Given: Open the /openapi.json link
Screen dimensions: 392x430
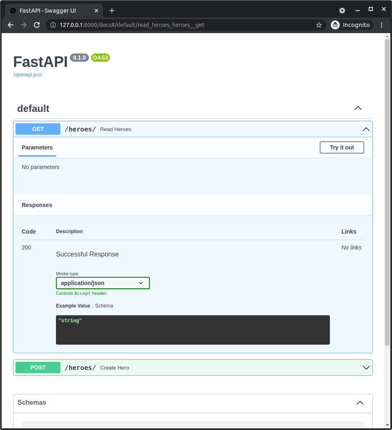Looking at the screenshot, I should [x=27, y=74].
